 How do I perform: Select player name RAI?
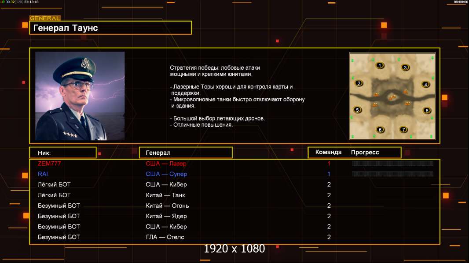pyautogui.click(x=43, y=174)
